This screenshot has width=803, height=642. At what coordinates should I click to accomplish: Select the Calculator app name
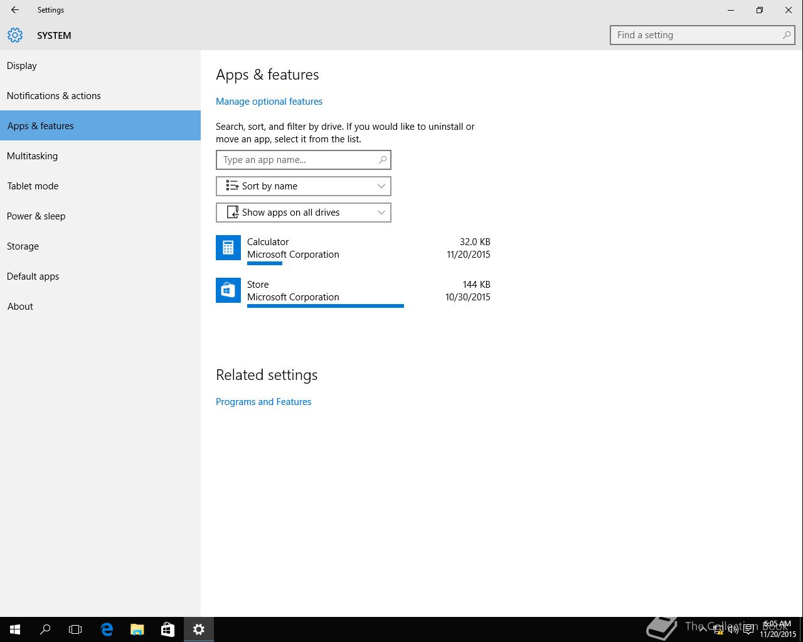point(268,242)
